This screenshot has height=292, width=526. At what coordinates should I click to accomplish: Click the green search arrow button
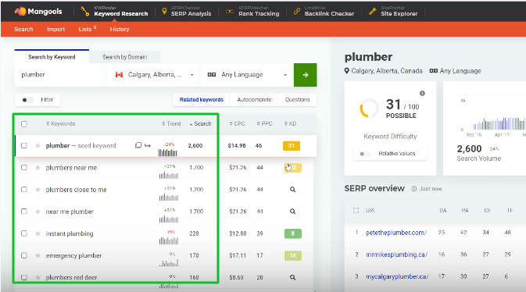306,75
